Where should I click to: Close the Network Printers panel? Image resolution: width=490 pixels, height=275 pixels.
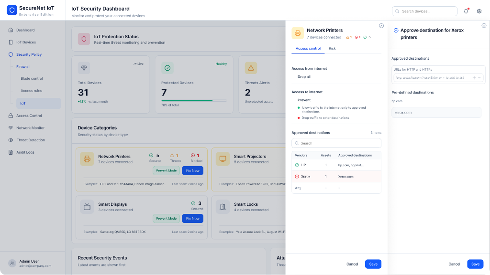[381, 26]
